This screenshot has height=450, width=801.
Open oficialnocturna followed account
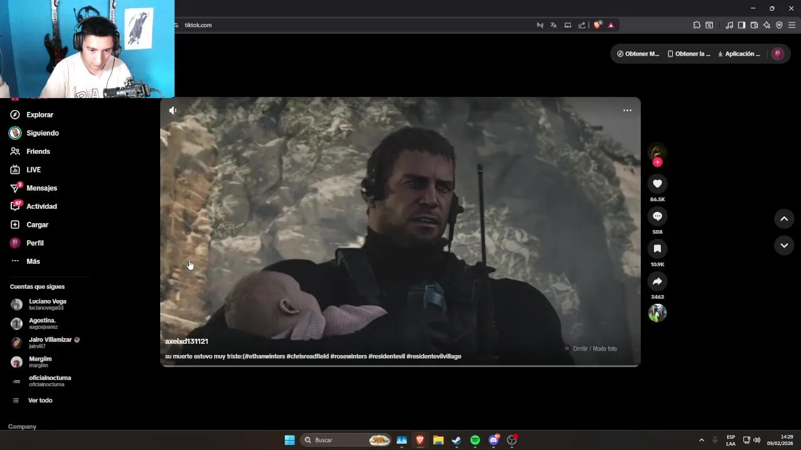click(x=41, y=381)
